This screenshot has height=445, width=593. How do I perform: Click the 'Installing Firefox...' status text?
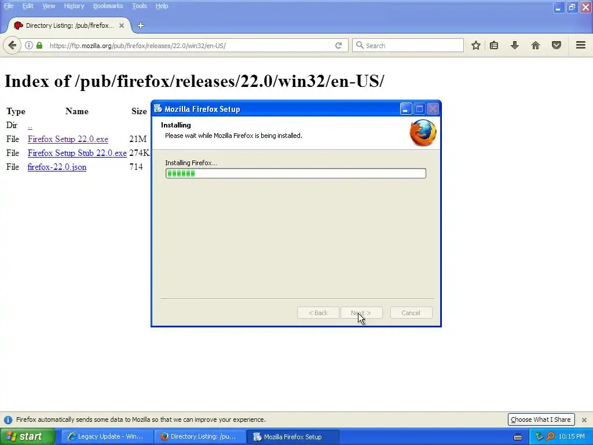[x=191, y=163]
